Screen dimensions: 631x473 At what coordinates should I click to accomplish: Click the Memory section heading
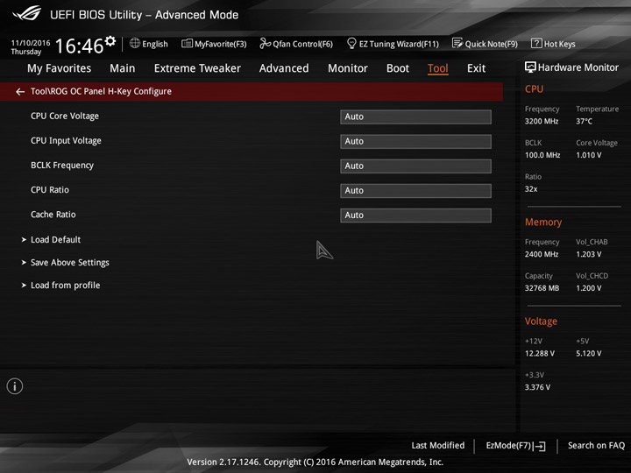[543, 222]
